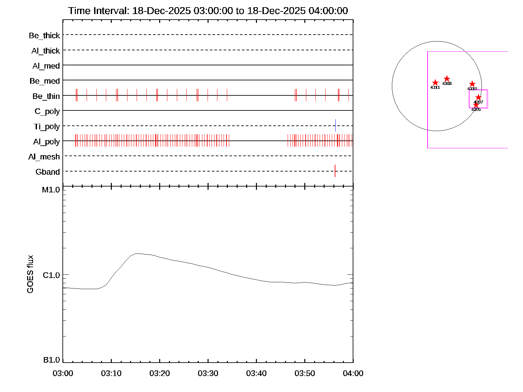Click the C1.0 flux axis label
523x392 pixels.
point(51,275)
